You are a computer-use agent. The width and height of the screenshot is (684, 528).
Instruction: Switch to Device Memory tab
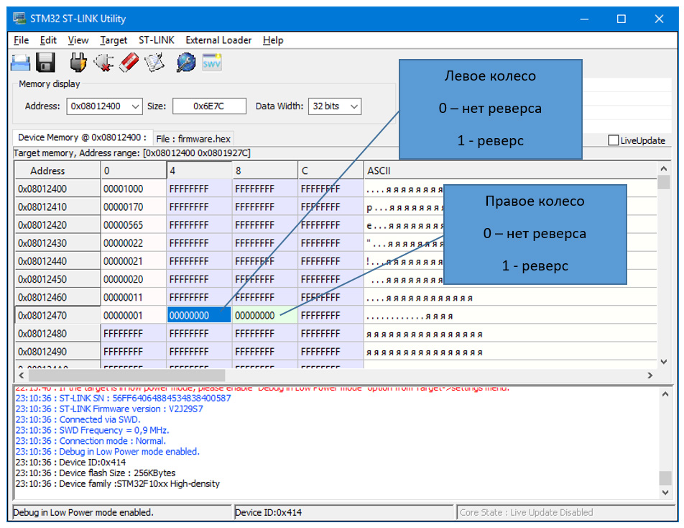point(83,137)
